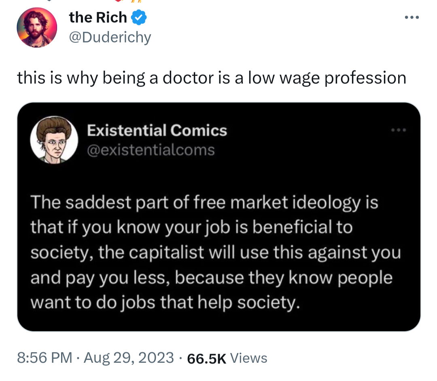Open the @Duderichy handle link

110,37
